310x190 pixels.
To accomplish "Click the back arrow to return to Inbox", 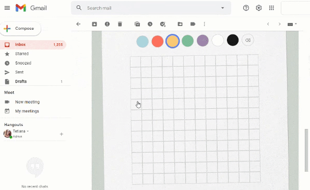I will click(78, 24).
